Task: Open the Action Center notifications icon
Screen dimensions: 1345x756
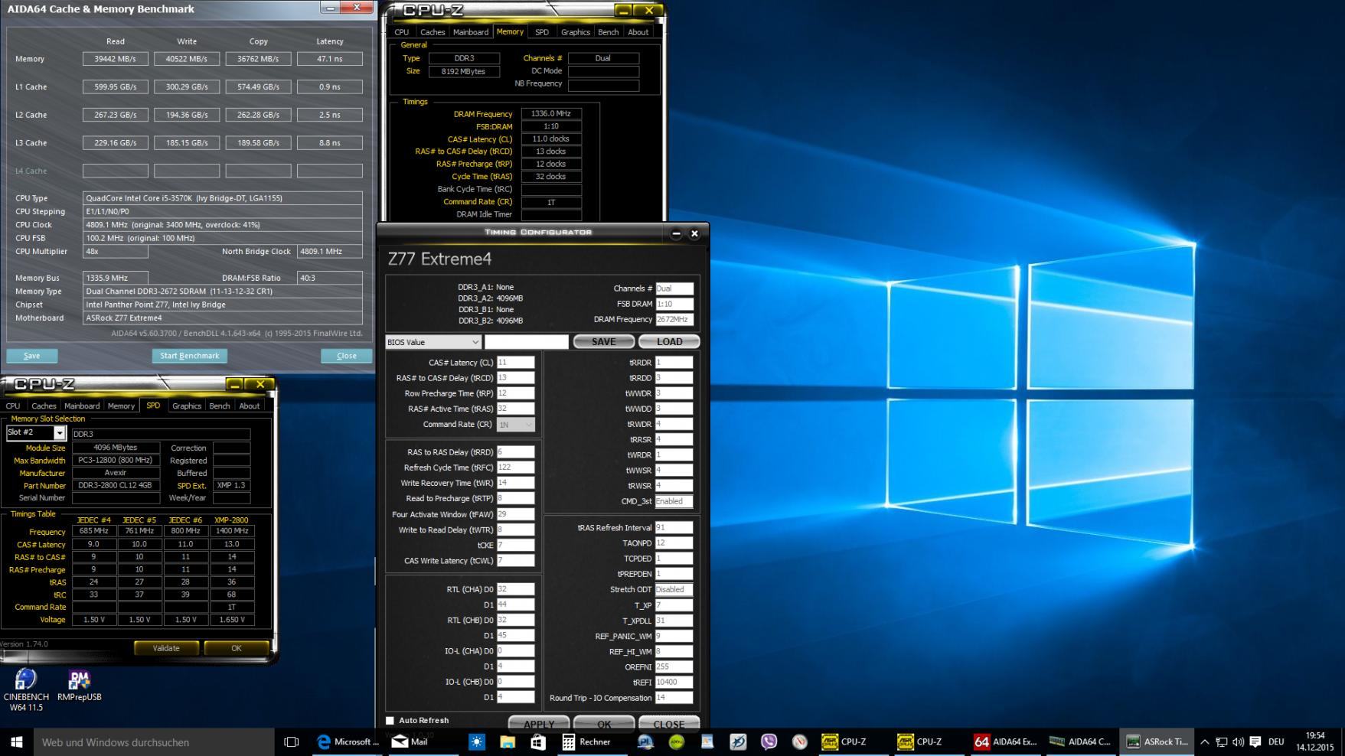Action: (1255, 741)
